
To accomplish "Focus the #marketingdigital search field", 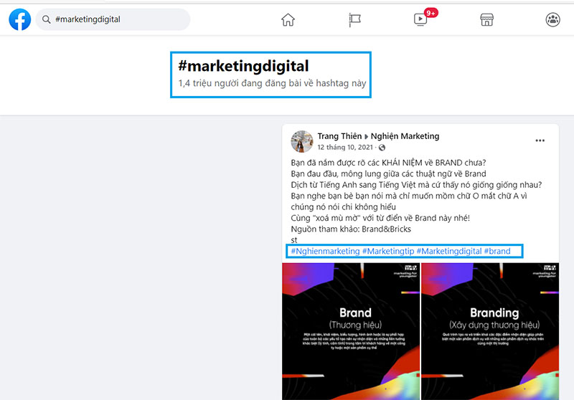I will 113,19.
